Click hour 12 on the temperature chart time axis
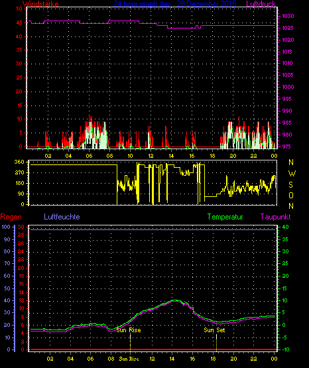 click(152, 359)
